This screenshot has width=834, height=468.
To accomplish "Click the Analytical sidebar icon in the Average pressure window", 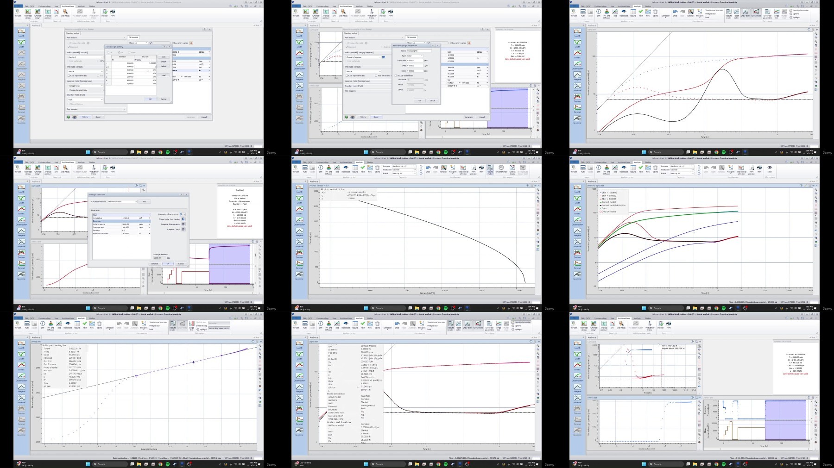I will point(21,231).
